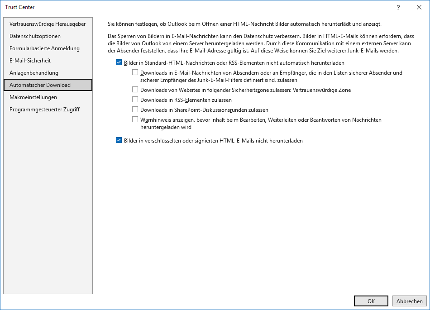This screenshot has height=310, width=430.
Task: Confirm settings with OK button
Action: (371, 301)
